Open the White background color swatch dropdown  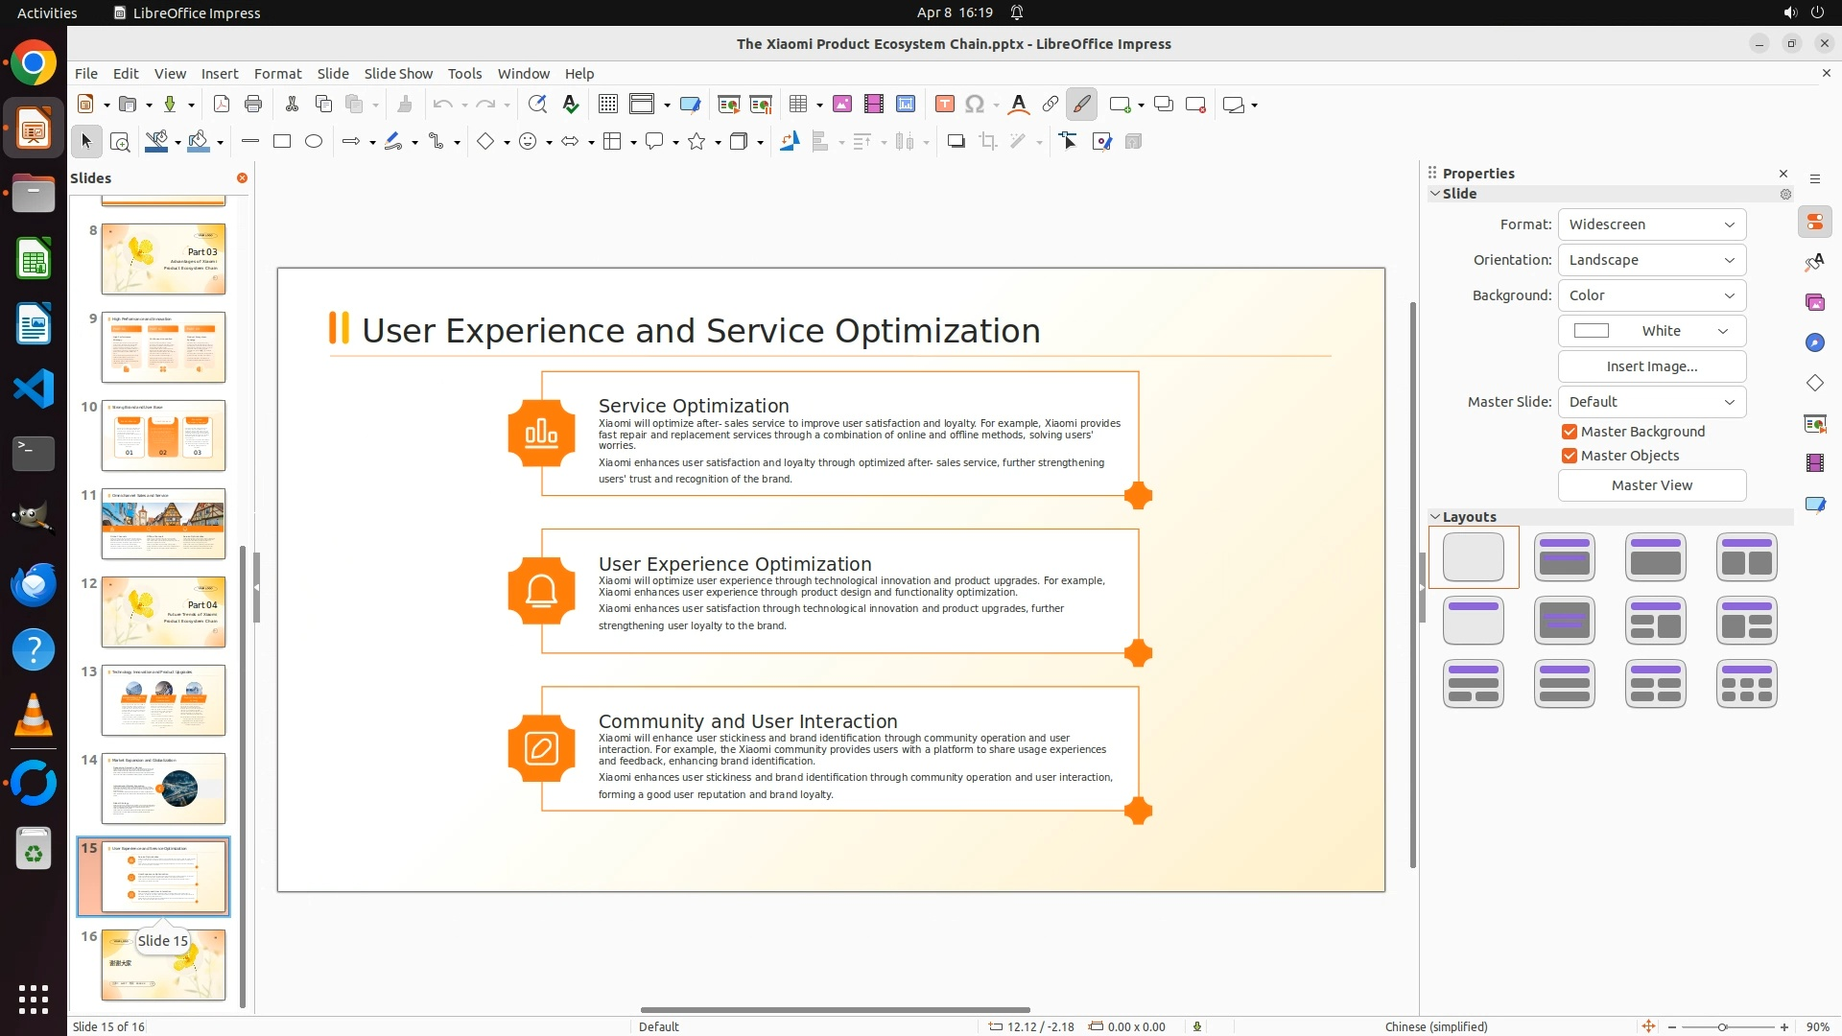click(1651, 331)
